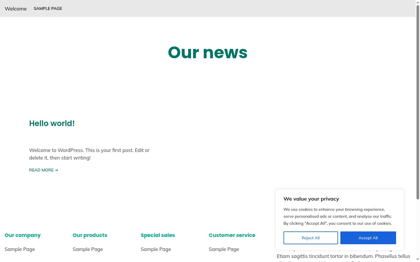This screenshot has height=262, width=420.
Task: Click the cookie consent description text
Action: (338, 216)
